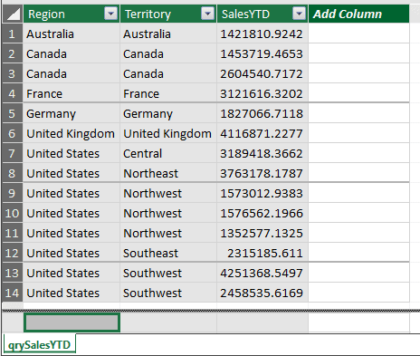Click Territory cell 'Germany' in row 5

pos(168,113)
